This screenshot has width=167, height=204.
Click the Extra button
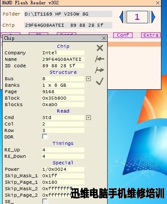[x=151, y=35]
